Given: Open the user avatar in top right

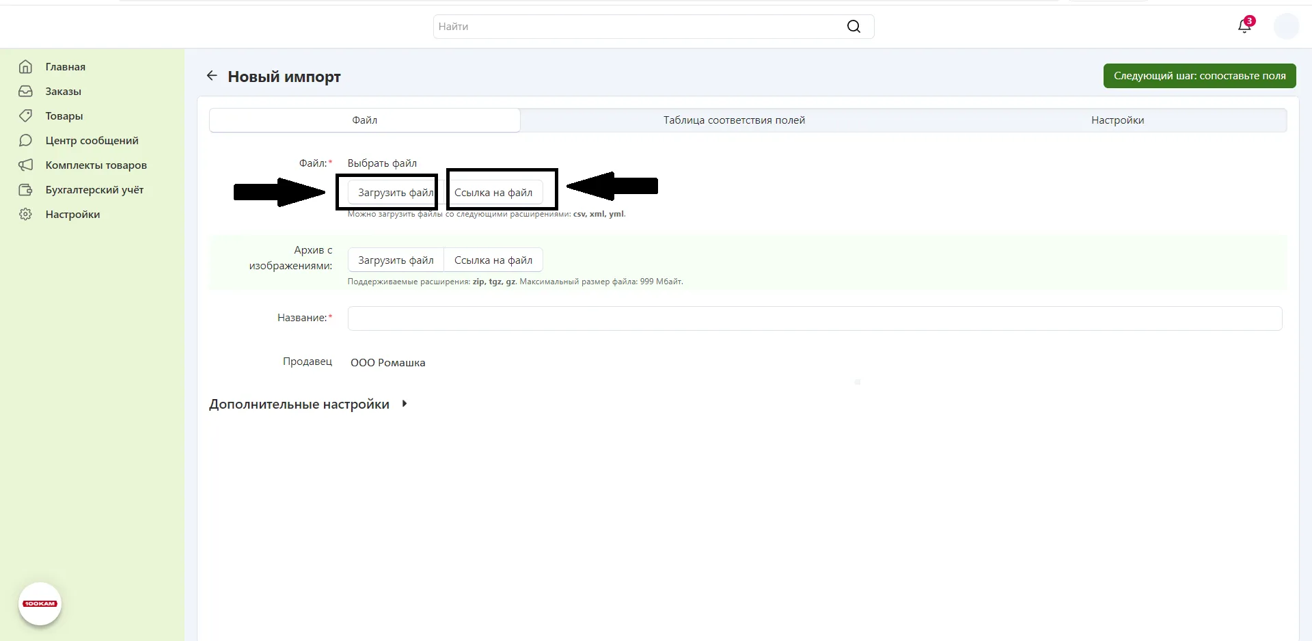Looking at the screenshot, I should 1286,27.
